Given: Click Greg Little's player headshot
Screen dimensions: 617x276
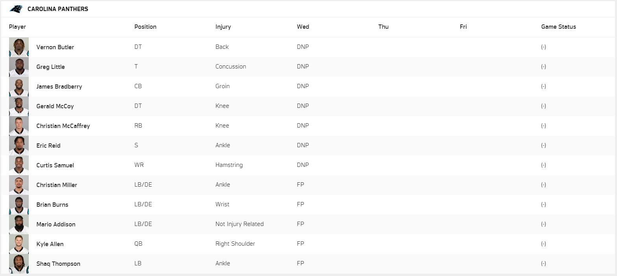Looking at the screenshot, I should 19,67.
